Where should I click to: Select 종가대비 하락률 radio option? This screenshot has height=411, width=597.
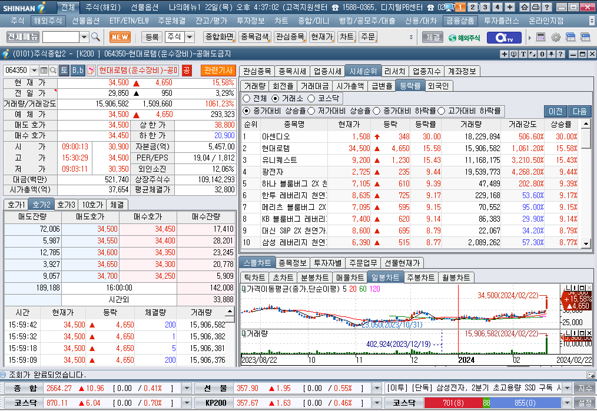point(377,111)
